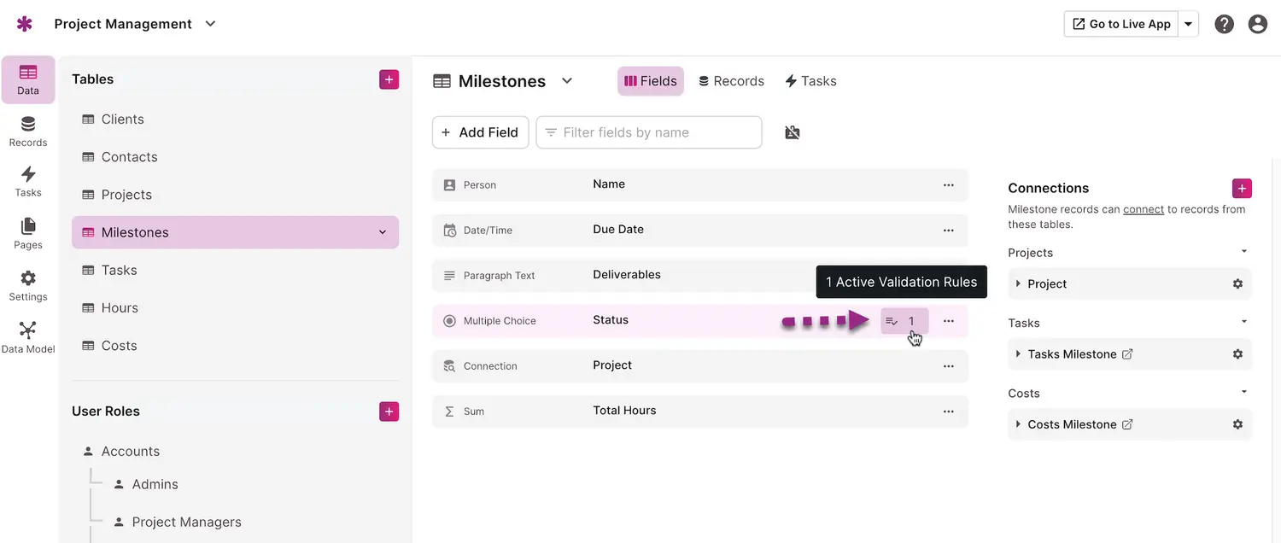Open the help question mark icon
The image size is (1281, 543).
(1224, 24)
